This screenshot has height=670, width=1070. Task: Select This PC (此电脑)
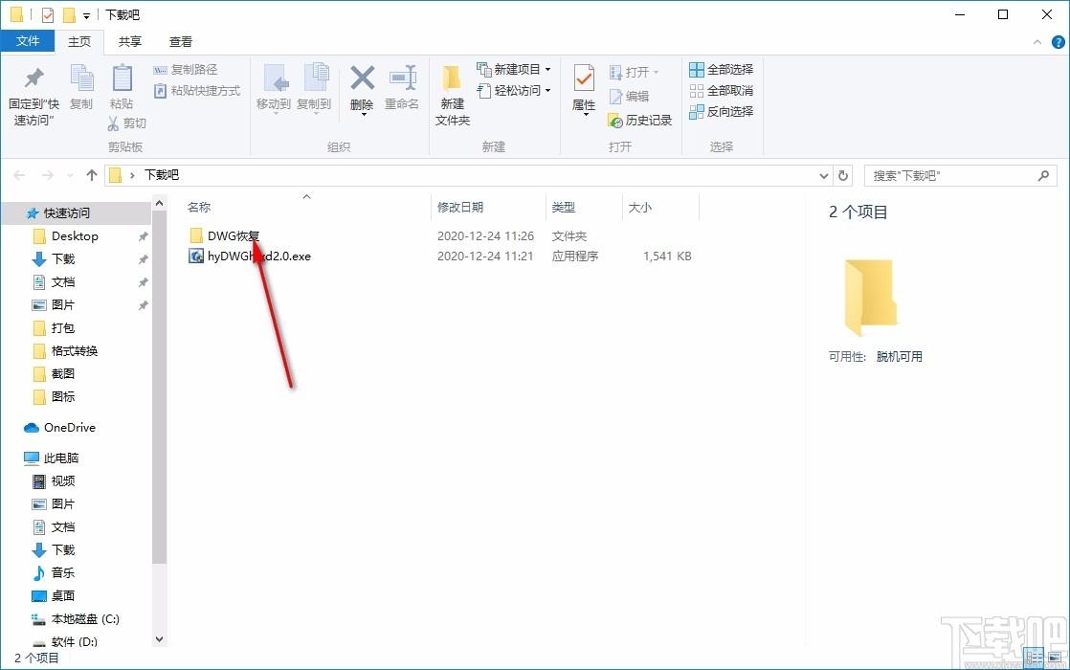click(60, 458)
